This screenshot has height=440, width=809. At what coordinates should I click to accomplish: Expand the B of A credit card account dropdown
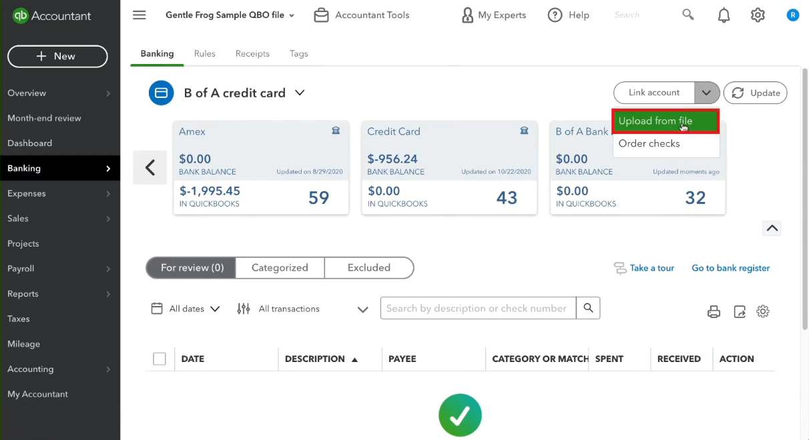point(300,93)
